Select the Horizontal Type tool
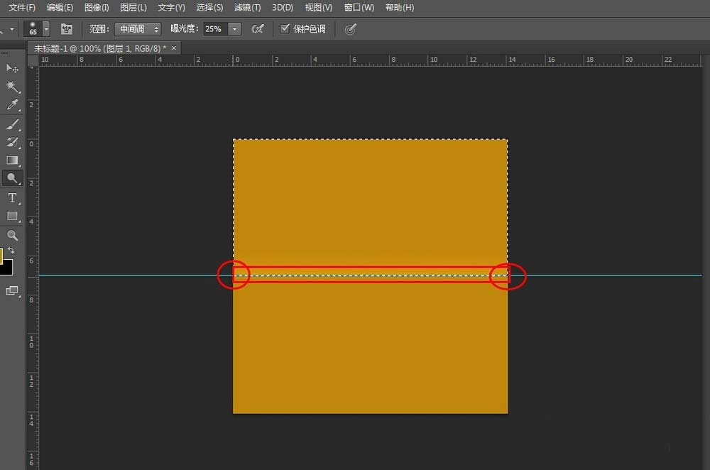Viewport: 710px width, 470px height. pos(12,198)
